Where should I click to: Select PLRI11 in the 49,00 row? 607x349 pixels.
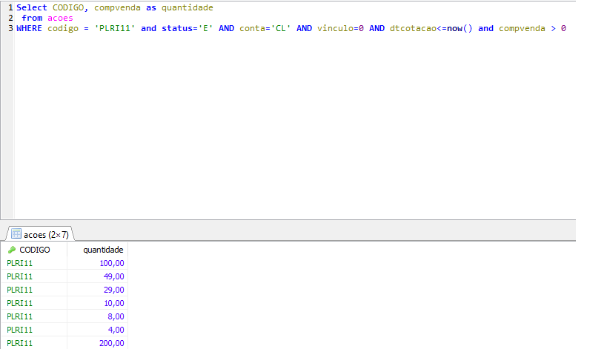[34, 276]
